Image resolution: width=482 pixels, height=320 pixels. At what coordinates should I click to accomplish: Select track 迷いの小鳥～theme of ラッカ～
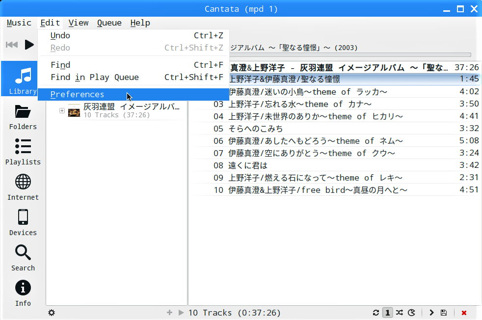tap(354, 92)
